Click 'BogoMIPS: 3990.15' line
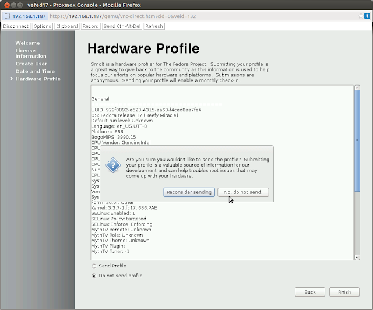 [x=114, y=137]
